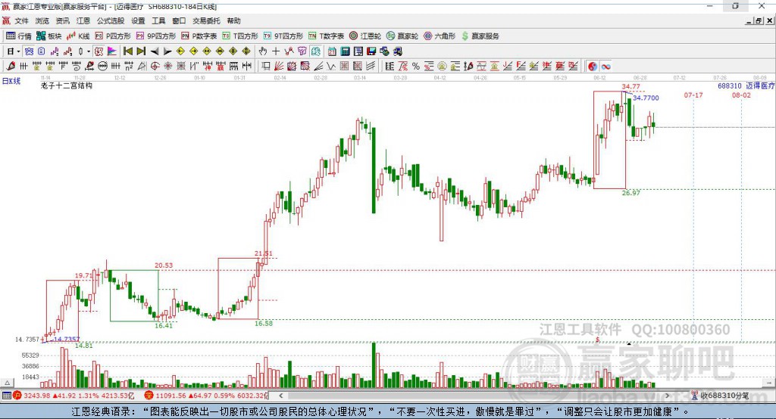Screen dimensions: 776x419
Task: Select the hand pan tool
Action: (x=263, y=51)
